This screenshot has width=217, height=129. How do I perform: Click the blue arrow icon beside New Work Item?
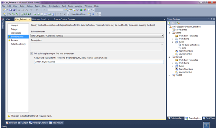pyautogui.click(x=93, y=14)
